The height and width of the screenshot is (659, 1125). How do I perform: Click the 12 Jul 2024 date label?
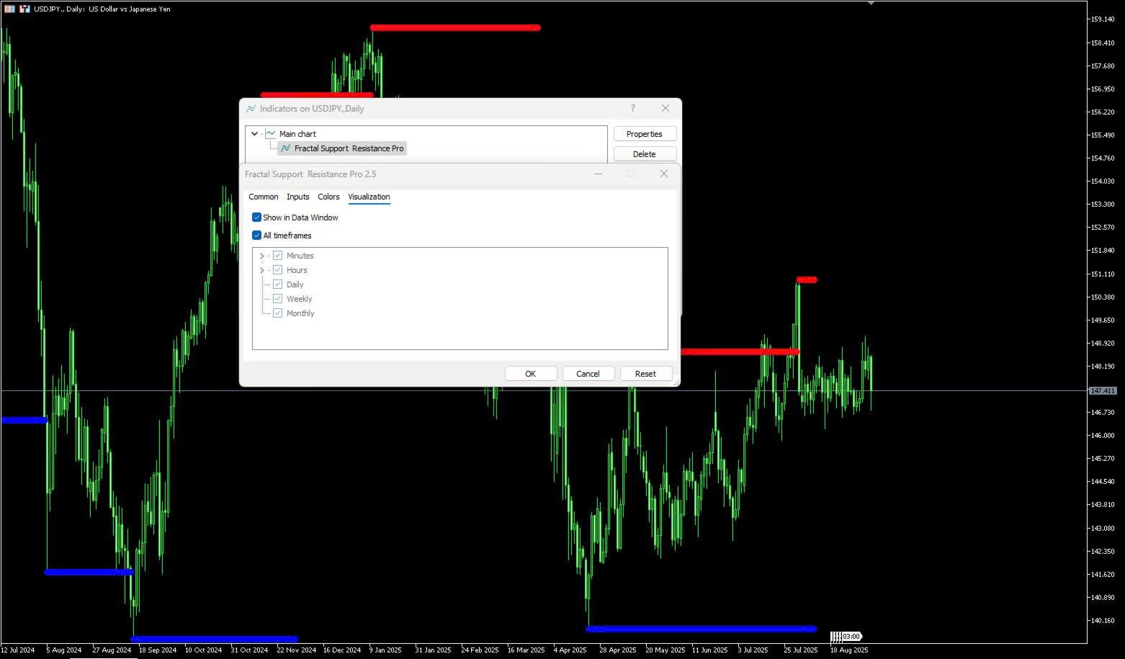[x=18, y=650]
